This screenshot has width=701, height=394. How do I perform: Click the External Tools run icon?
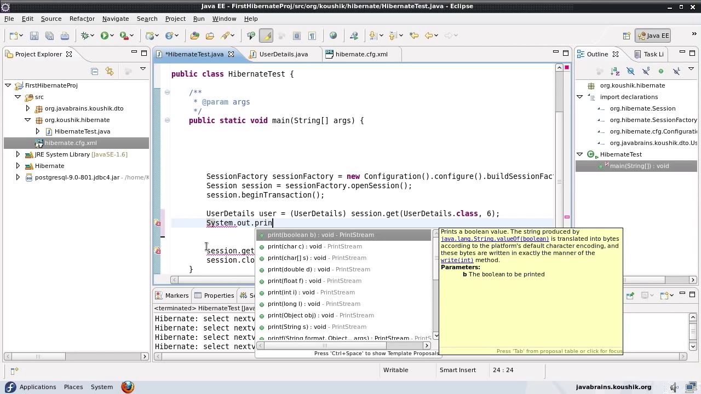[124, 36]
